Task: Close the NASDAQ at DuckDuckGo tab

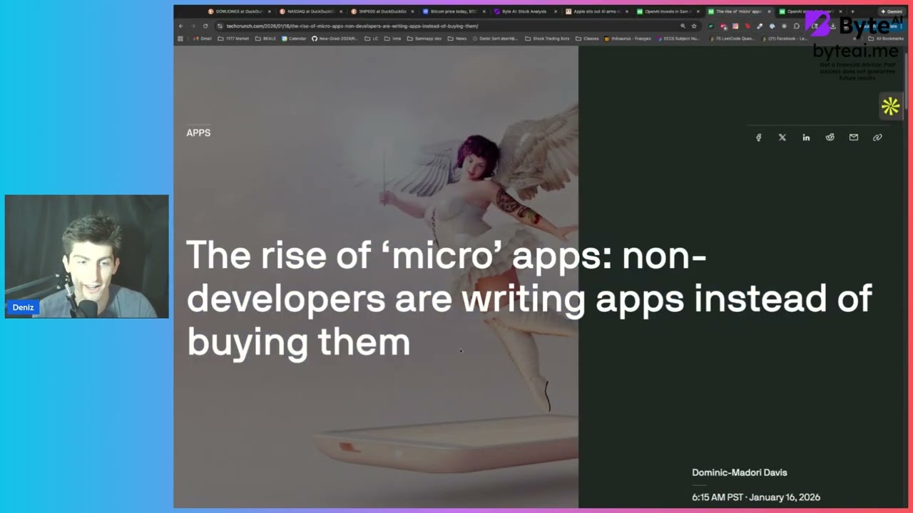Action: [341, 11]
